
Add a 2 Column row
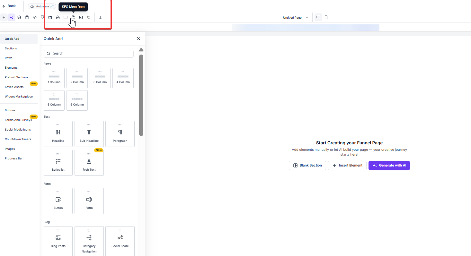click(77, 78)
